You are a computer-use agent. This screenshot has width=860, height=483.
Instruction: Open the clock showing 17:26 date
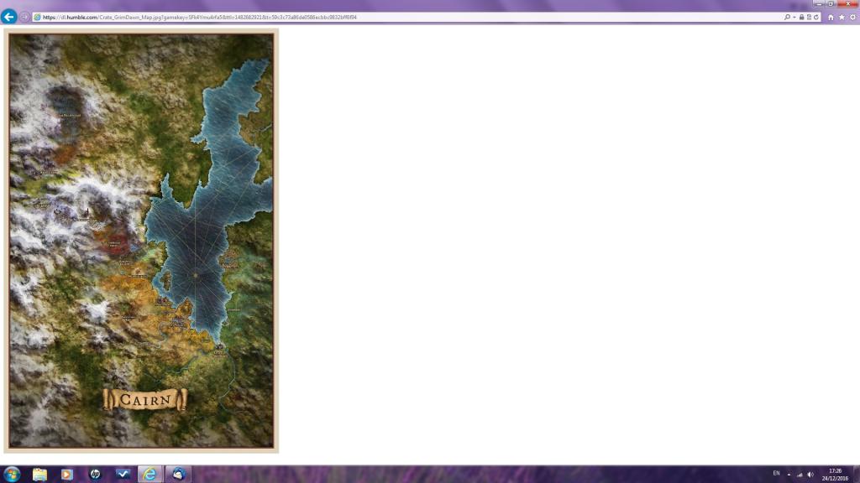[x=835, y=475]
